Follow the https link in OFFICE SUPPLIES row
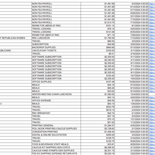155x155 pixels. coord(152,82)
